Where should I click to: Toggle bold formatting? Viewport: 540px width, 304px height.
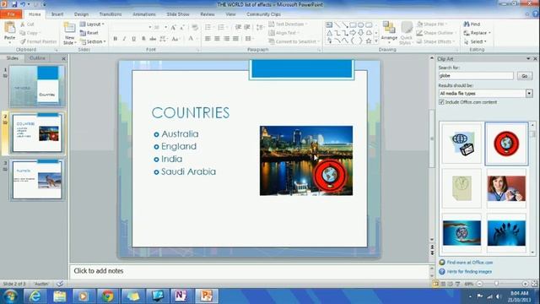tap(116, 39)
